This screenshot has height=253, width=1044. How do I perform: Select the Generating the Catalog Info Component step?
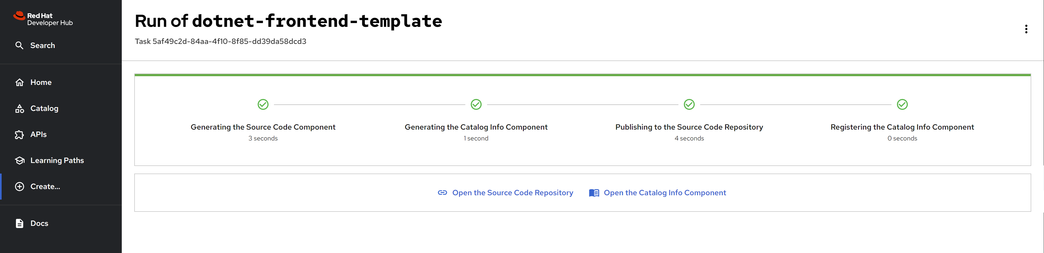tap(476, 127)
